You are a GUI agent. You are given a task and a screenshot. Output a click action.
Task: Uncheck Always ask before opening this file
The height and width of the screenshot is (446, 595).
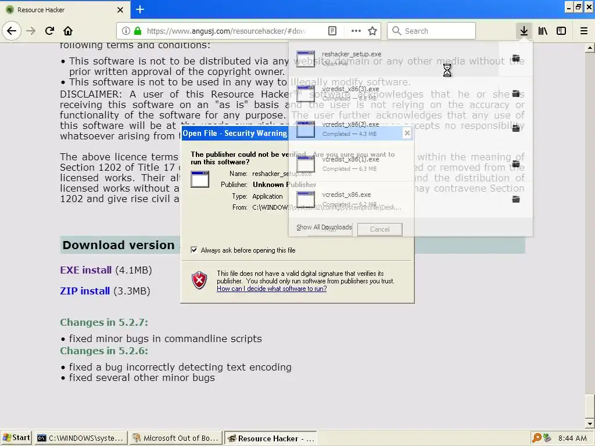click(194, 250)
